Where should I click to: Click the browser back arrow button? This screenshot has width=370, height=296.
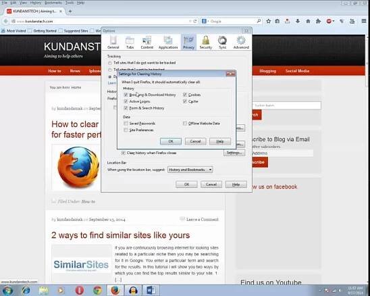[x=5, y=21]
